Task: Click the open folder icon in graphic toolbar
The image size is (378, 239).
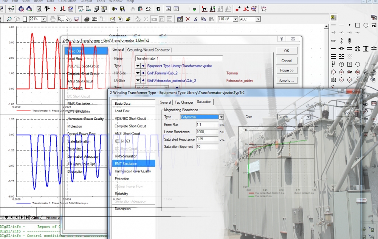Action: 128,19
